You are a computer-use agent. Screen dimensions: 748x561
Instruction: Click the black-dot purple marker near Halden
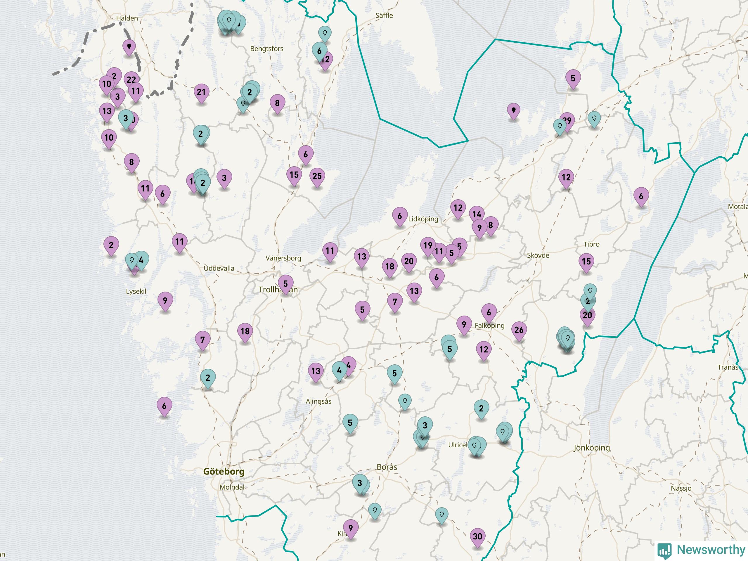[x=129, y=47]
